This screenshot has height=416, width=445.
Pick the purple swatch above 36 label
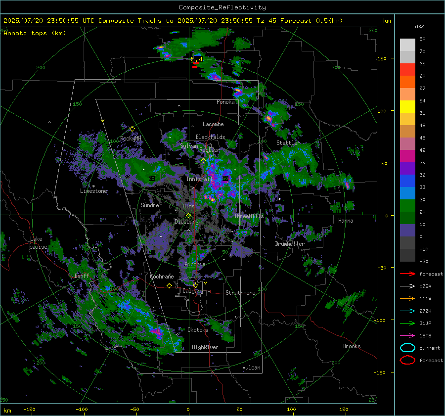(x=407, y=168)
